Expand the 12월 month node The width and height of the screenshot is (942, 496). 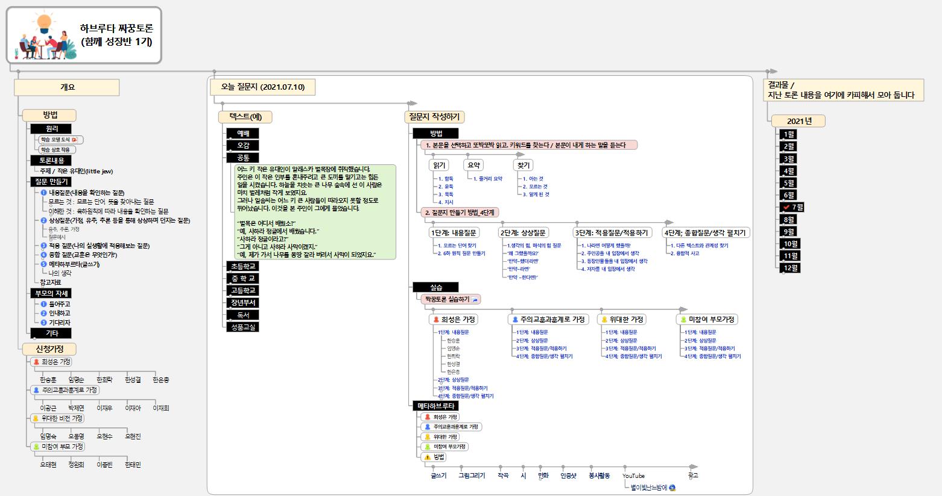coord(790,268)
